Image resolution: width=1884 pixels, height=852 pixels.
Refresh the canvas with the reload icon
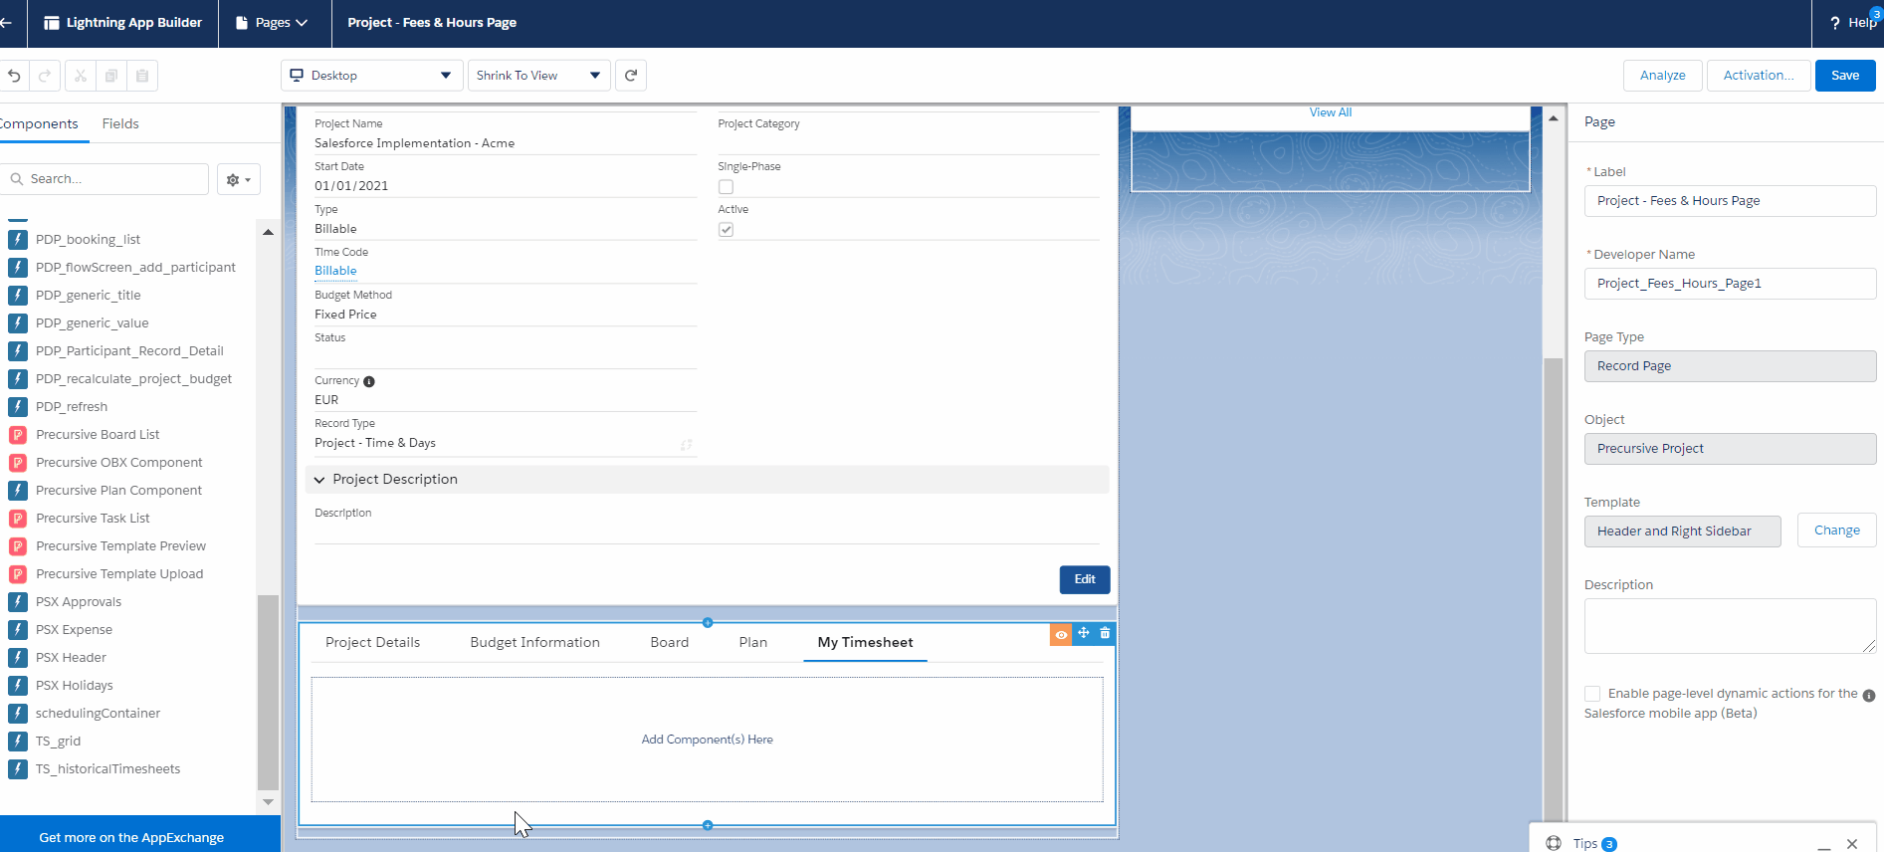631,76
